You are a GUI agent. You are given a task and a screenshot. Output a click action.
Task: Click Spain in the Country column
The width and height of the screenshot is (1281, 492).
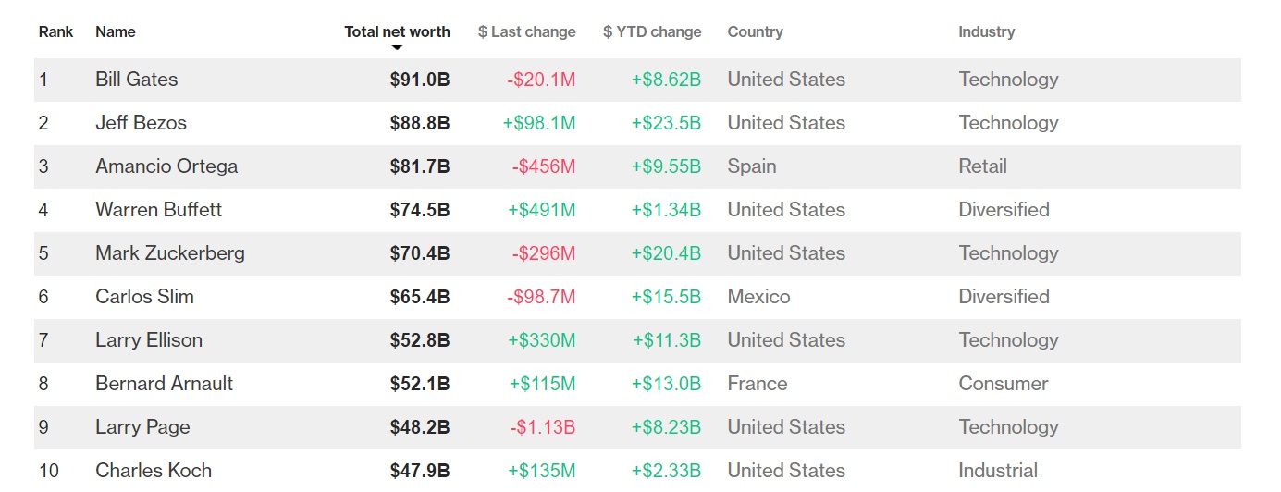[752, 166]
